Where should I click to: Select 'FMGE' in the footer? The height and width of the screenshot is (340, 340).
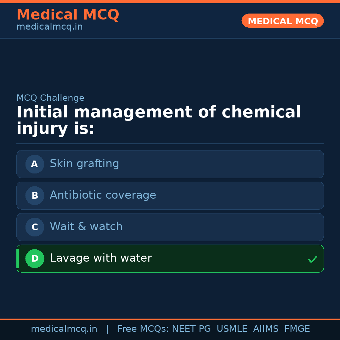point(297,329)
